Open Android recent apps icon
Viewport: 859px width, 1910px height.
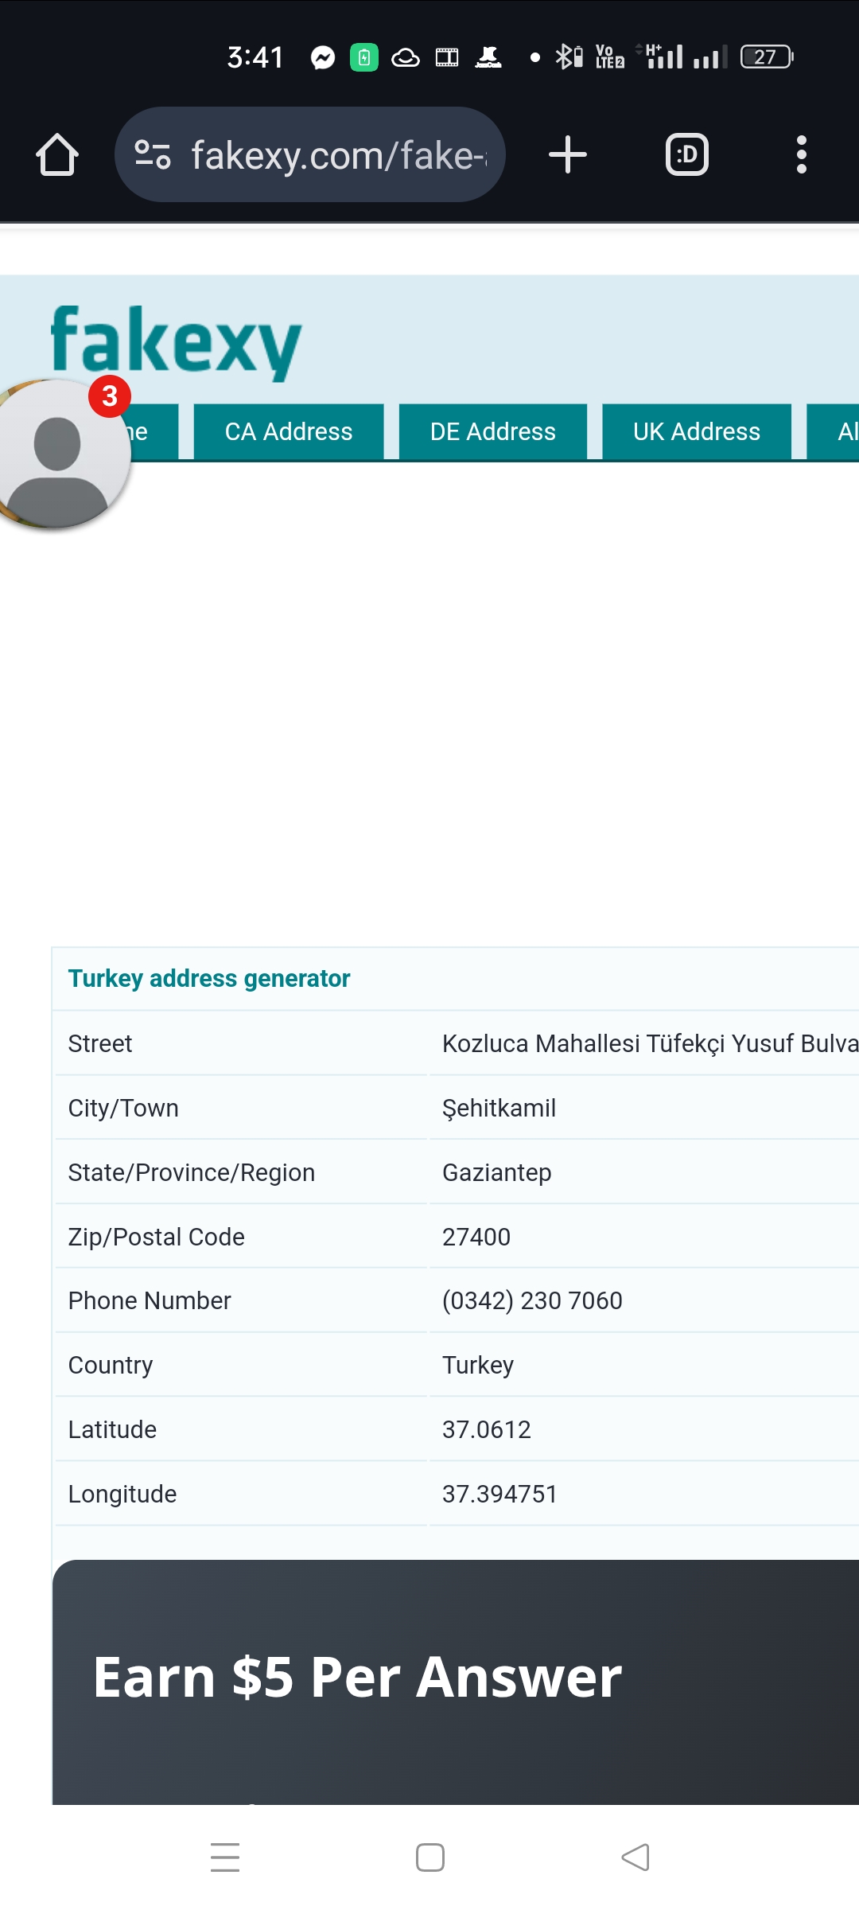pyautogui.click(x=225, y=1857)
